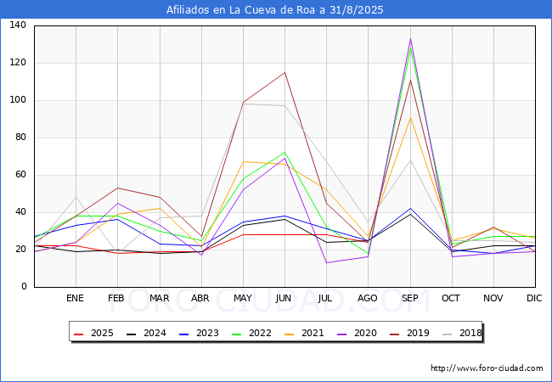Select the ABR month axis label
The width and height of the screenshot is (552, 382).
200,298
